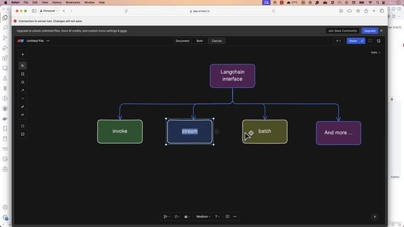
Task: Click Join Slack Community button
Action: [x=342, y=31]
